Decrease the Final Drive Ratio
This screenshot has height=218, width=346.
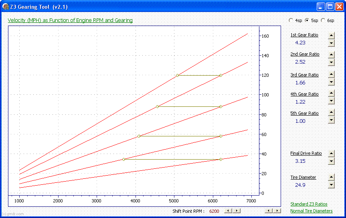[x=331, y=161]
